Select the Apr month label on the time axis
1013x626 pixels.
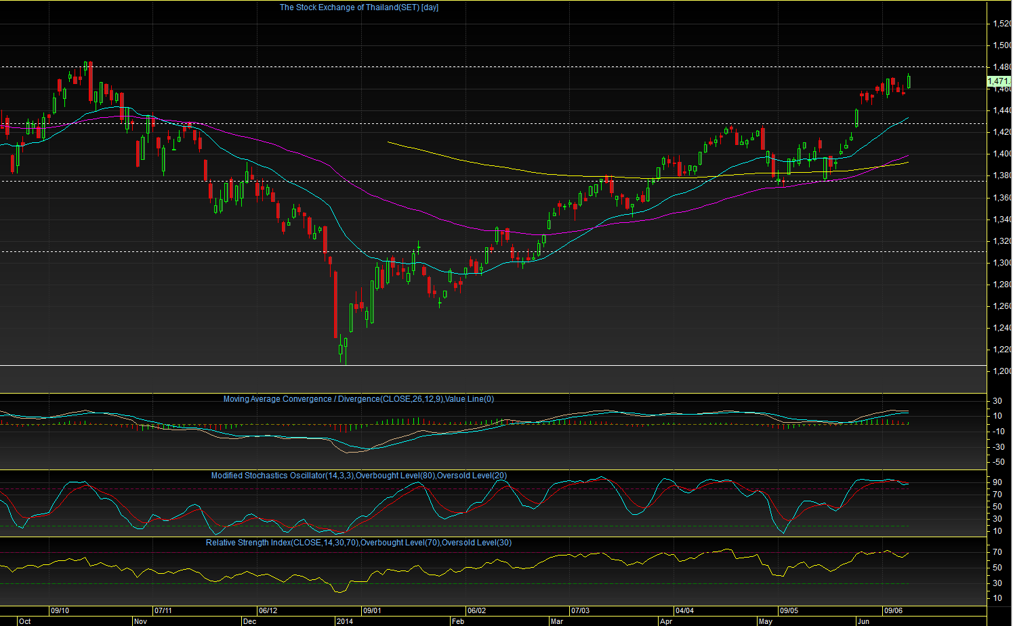click(x=666, y=621)
